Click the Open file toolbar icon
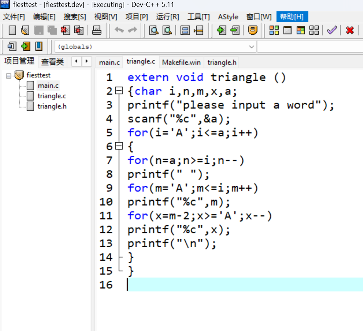The image size is (363, 331). point(25,30)
